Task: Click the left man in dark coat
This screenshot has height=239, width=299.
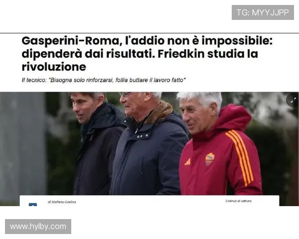Action: click(x=97, y=143)
